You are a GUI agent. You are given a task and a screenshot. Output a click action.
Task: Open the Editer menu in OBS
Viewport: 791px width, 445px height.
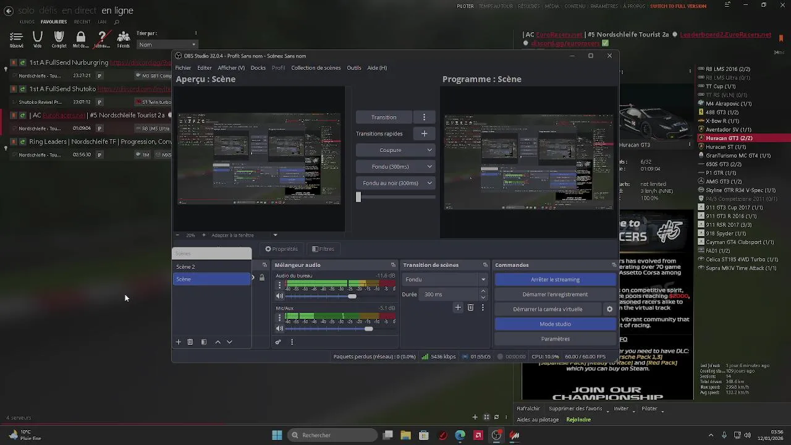point(205,68)
